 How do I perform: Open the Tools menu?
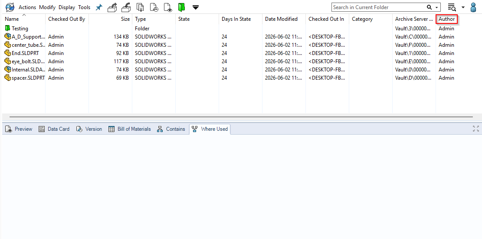tap(84, 7)
